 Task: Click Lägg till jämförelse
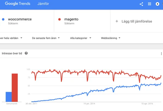[137, 21]
